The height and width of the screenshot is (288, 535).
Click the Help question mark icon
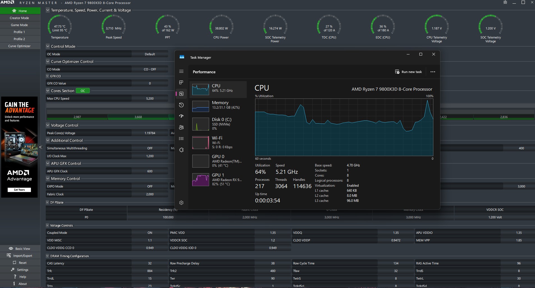15,276
